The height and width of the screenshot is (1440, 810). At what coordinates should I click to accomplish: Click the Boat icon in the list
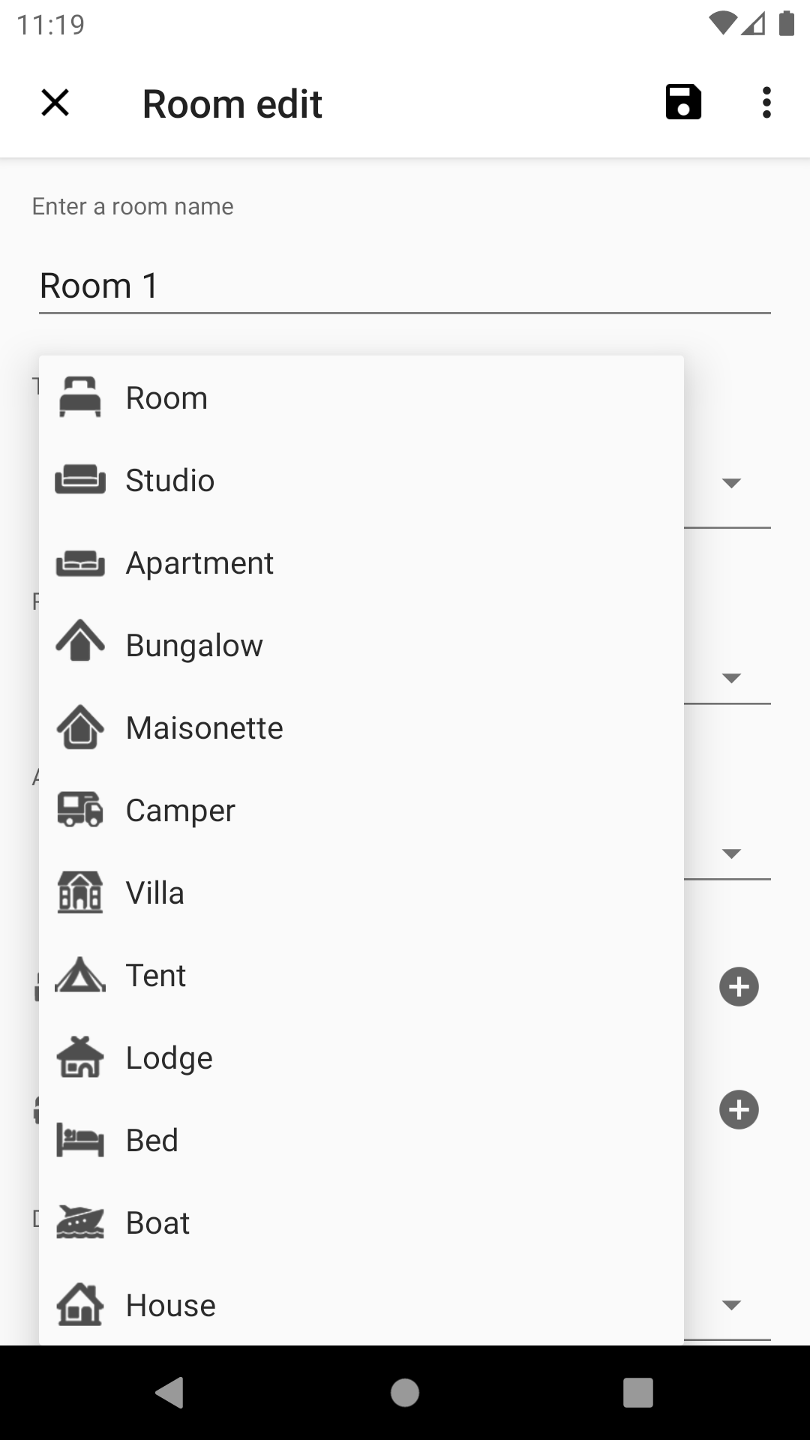coord(80,1222)
